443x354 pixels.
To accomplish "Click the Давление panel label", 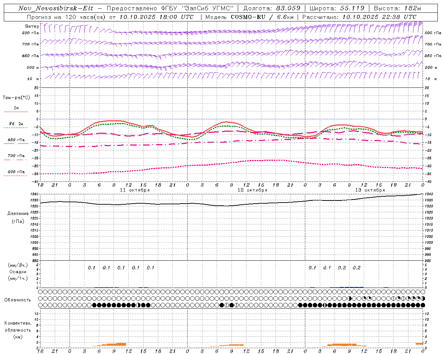I will 18,214.
